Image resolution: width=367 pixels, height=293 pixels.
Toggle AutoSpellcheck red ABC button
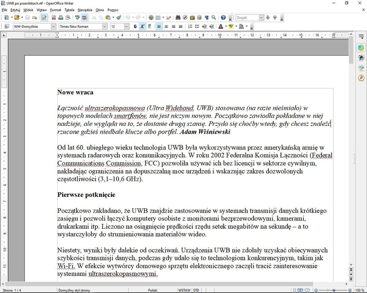pyautogui.click(x=85, y=17)
